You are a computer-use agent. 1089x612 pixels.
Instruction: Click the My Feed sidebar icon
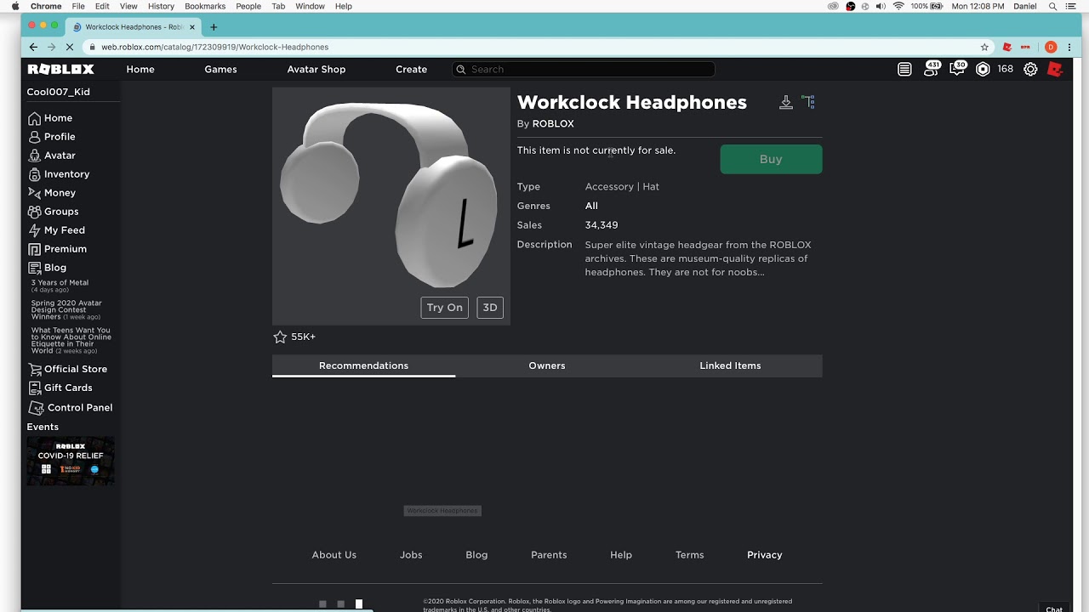34,230
